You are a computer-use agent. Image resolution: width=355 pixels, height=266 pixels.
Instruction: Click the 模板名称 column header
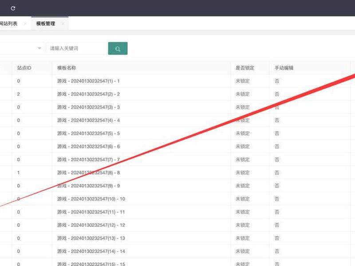pyautogui.click(x=67, y=68)
